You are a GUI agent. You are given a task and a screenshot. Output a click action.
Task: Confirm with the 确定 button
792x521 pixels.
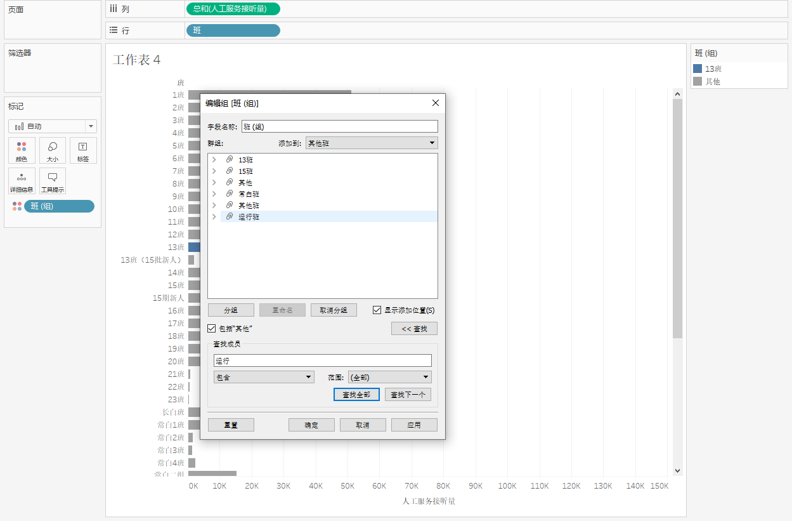tap(311, 425)
